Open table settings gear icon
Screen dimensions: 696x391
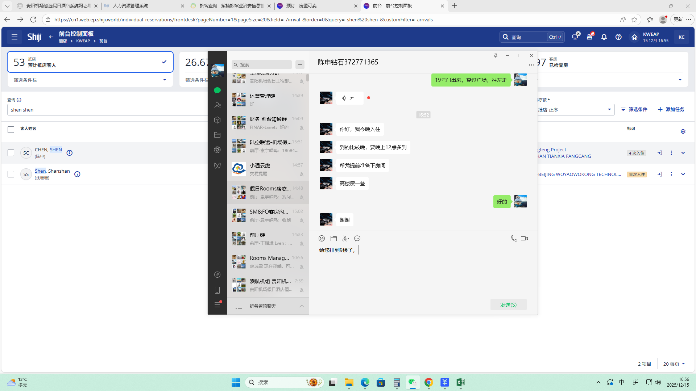tap(683, 131)
